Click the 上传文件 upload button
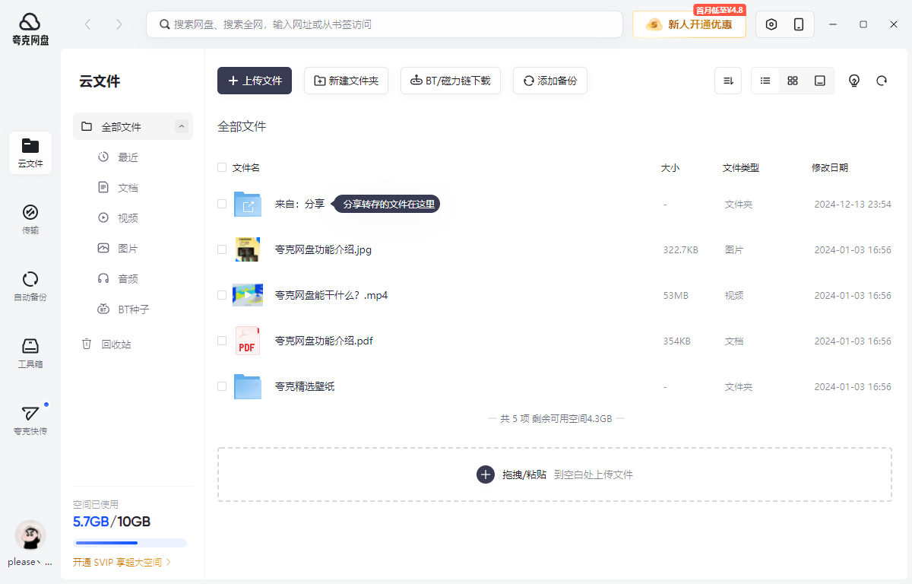912x584 pixels. point(255,81)
